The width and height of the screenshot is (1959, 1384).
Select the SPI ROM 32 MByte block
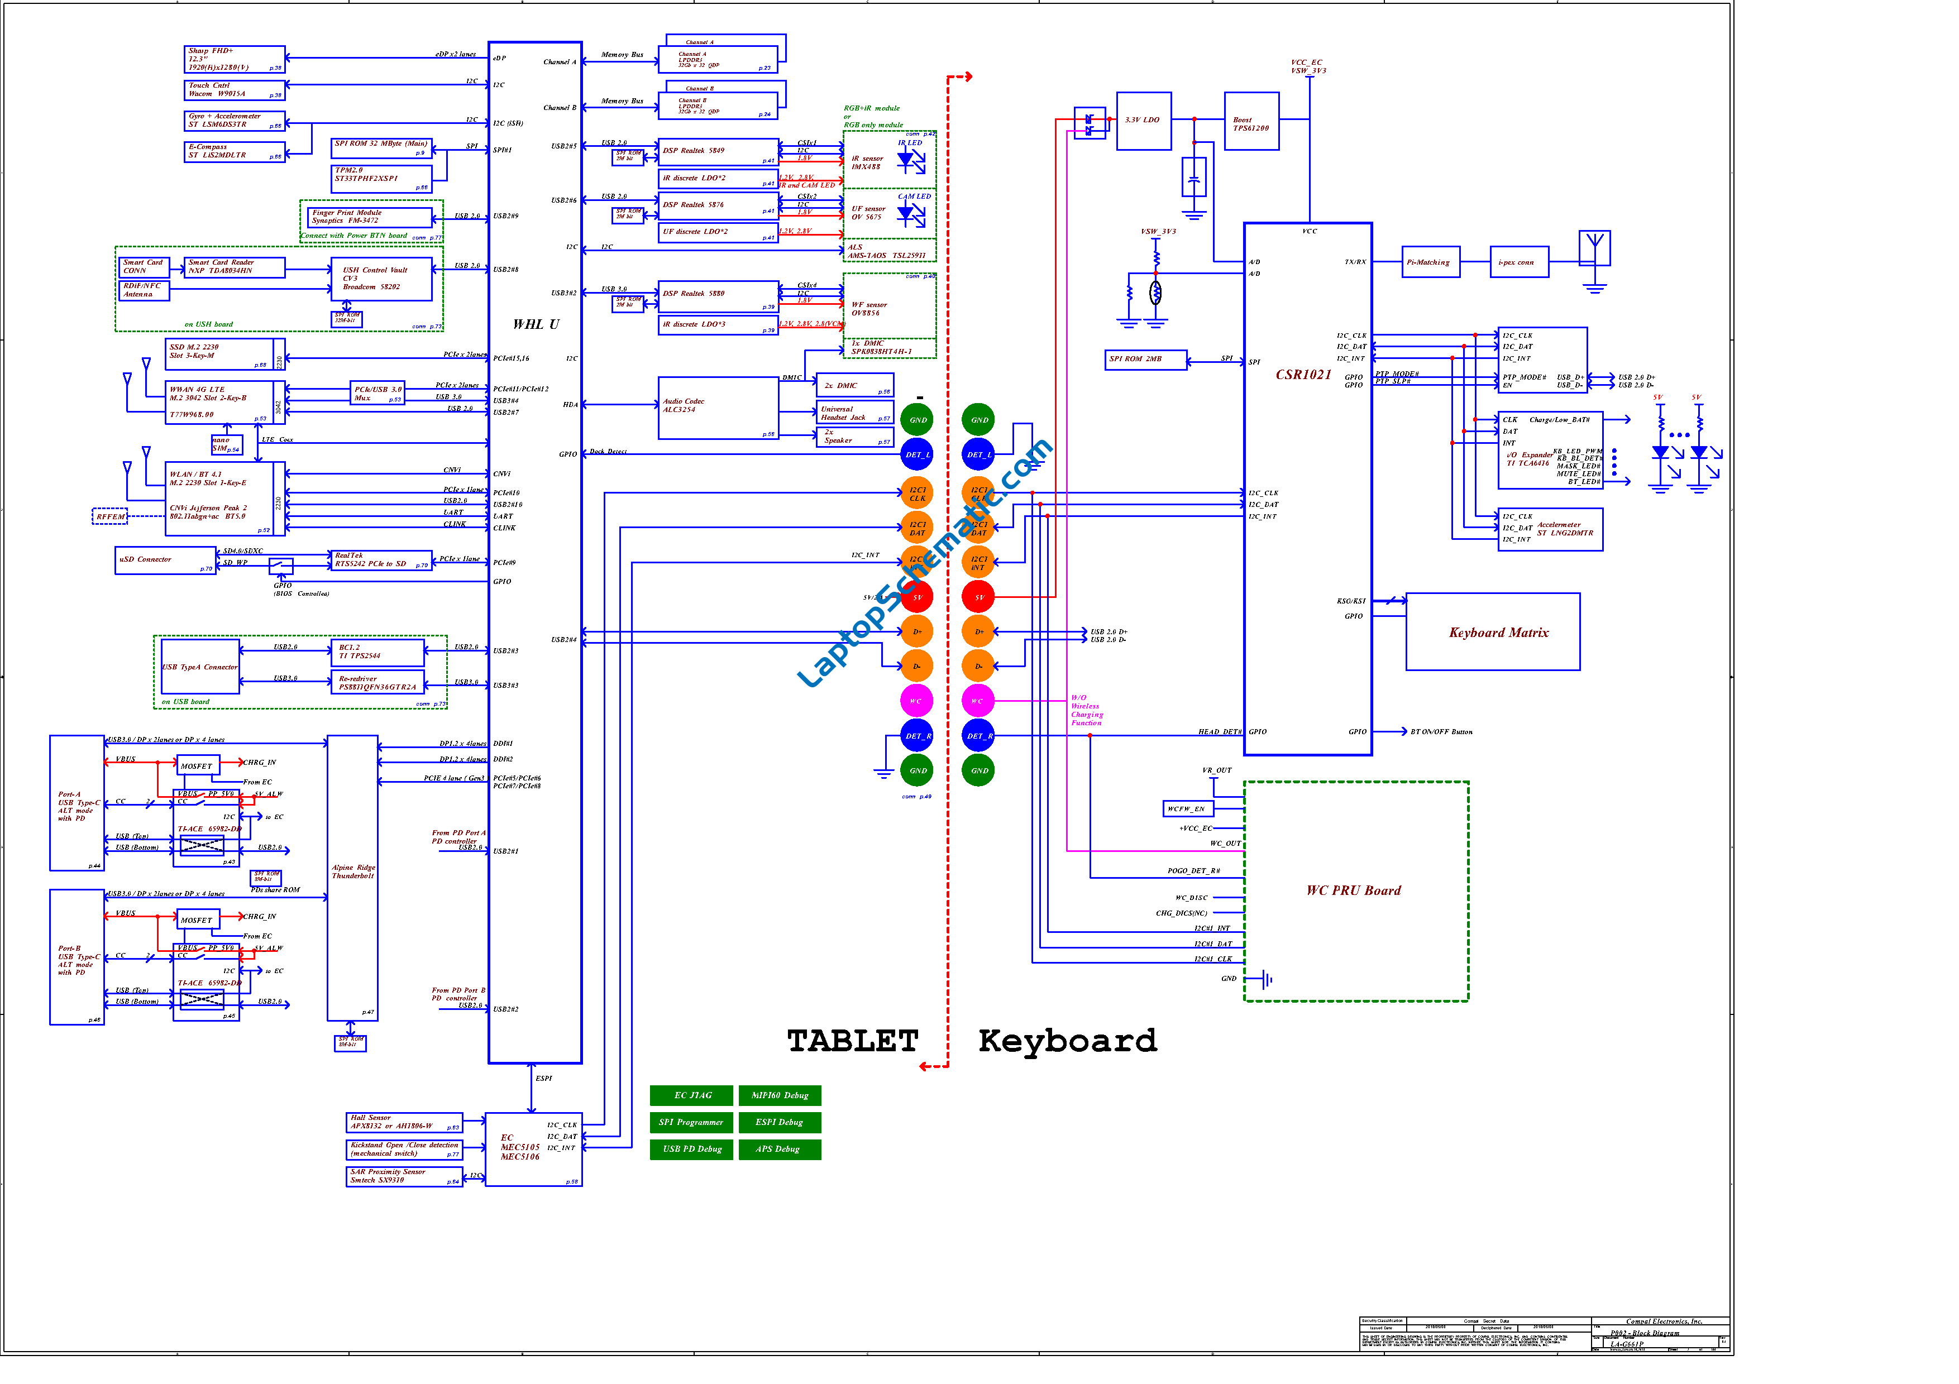[381, 147]
